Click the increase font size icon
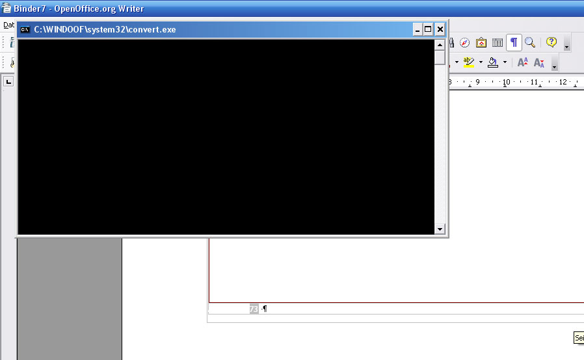This screenshot has width=584, height=360. click(x=522, y=62)
